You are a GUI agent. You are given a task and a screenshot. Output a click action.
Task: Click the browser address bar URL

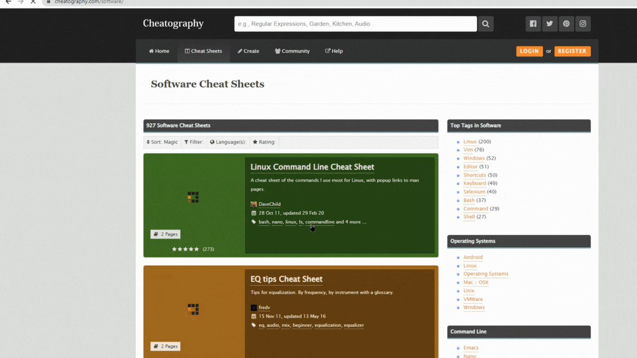pyautogui.click(x=89, y=2)
